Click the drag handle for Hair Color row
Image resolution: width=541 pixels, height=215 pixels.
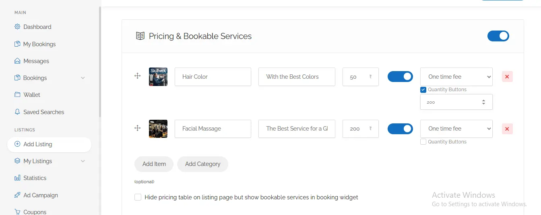click(x=137, y=76)
